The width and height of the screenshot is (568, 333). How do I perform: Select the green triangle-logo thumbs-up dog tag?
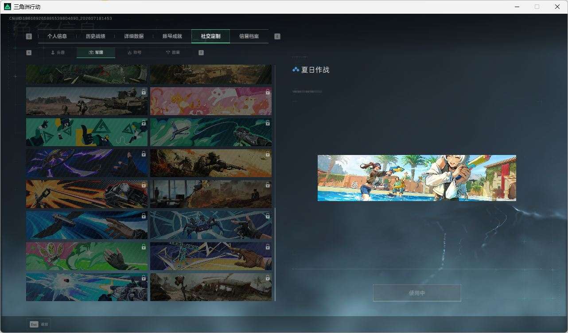[87, 132]
